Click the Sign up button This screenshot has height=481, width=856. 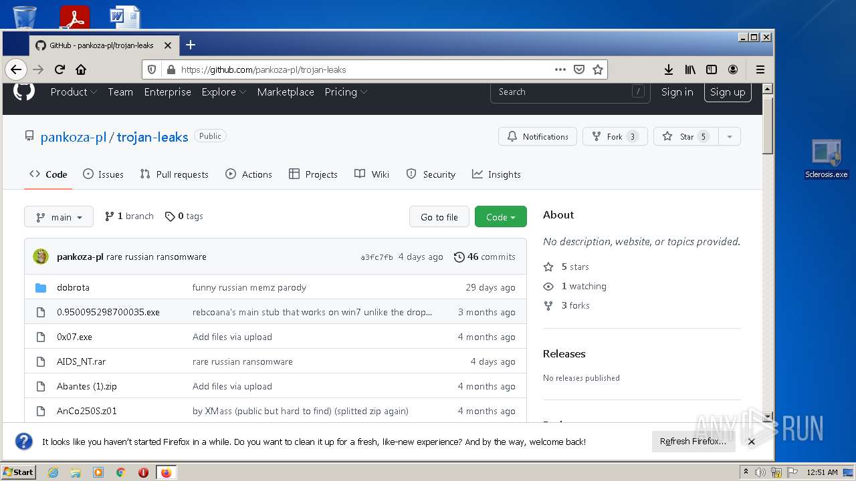click(728, 92)
